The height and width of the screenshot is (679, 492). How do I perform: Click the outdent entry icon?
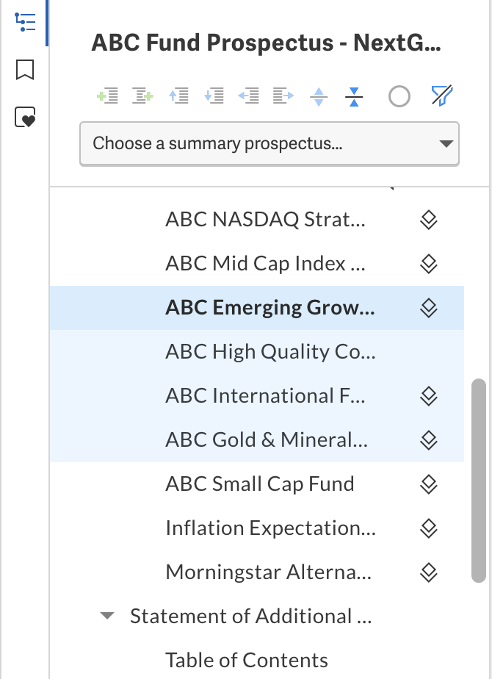[250, 96]
